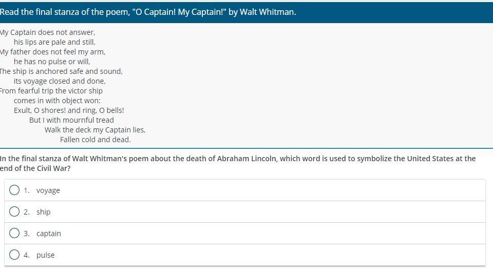
Task: Select the radio button for voyage
Action: pos(14,190)
